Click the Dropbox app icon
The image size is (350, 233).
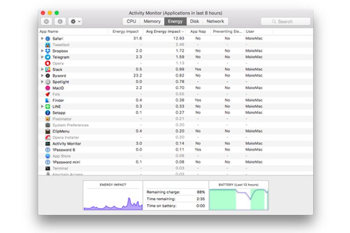pyautogui.click(x=48, y=51)
